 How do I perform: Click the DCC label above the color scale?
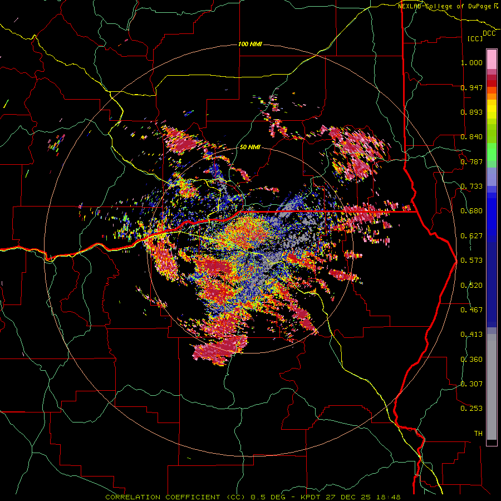pyautogui.click(x=489, y=33)
